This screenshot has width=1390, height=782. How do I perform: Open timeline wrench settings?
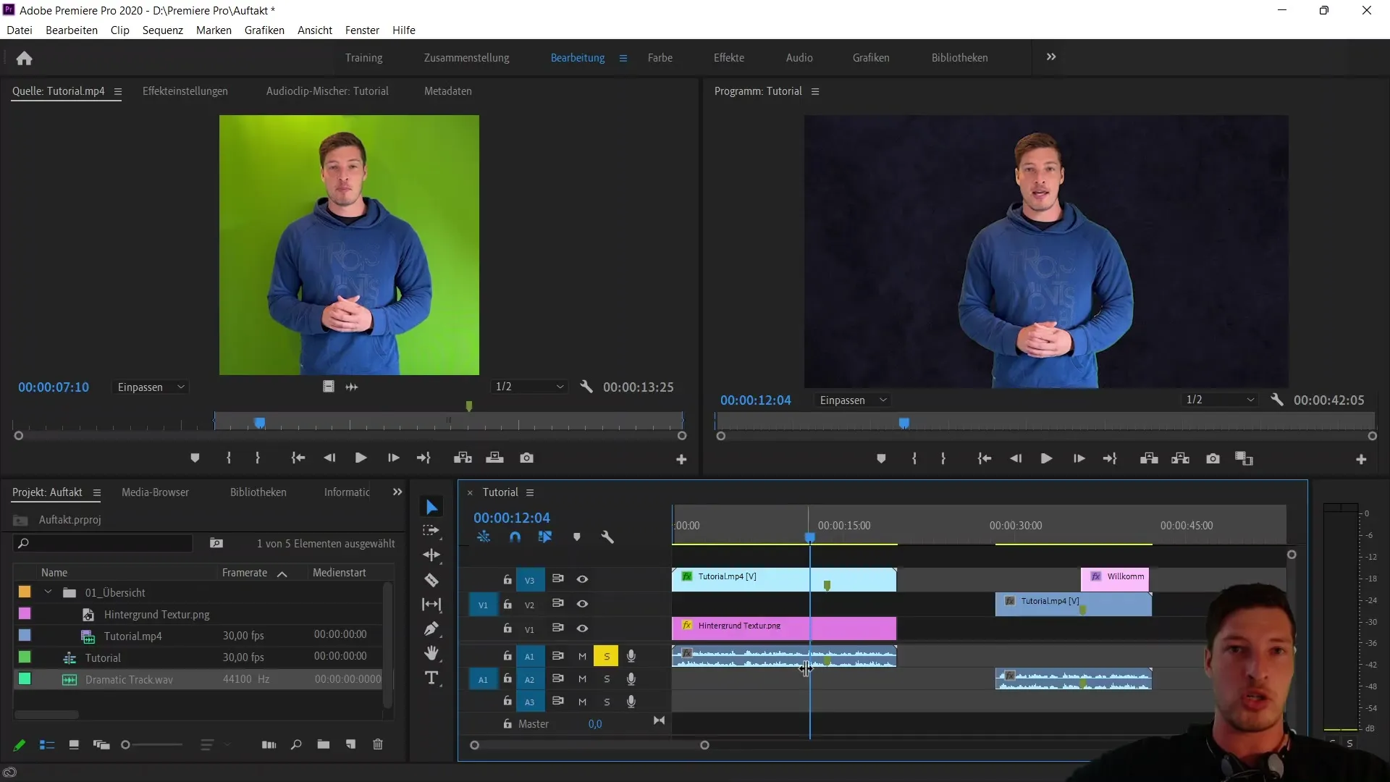click(607, 537)
